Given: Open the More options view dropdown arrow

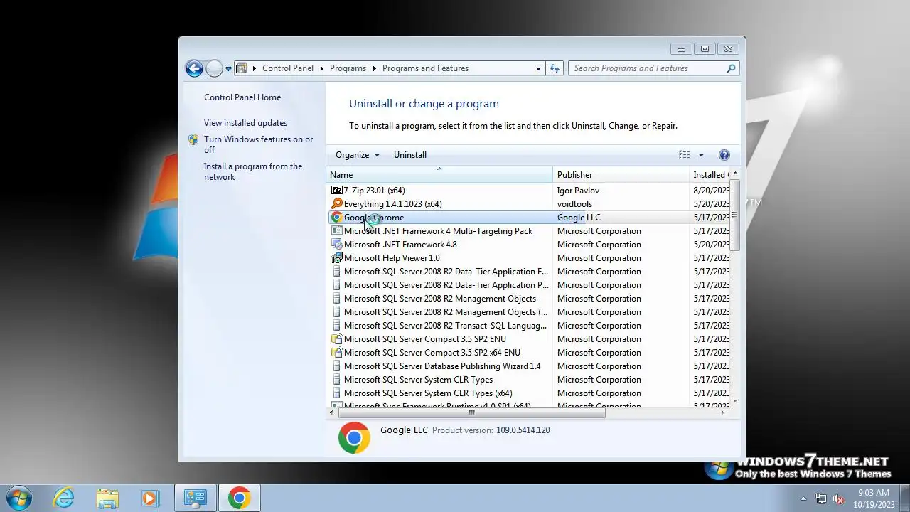Looking at the screenshot, I should tap(701, 155).
